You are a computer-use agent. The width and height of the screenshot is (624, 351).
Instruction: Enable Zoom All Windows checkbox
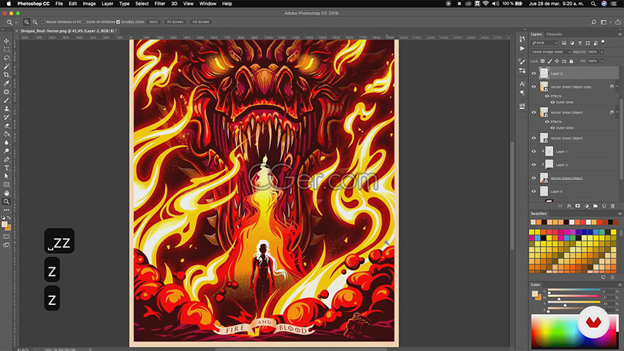click(x=84, y=22)
